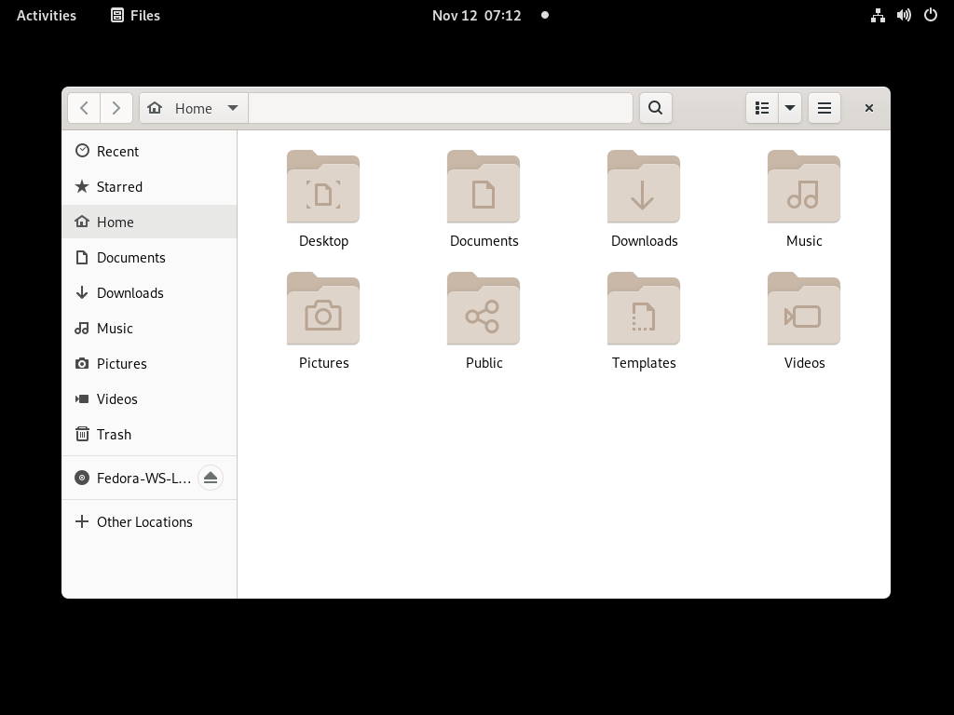Click the Home path bar button
This screenshot has height=715, width=954.
point(194,108)
